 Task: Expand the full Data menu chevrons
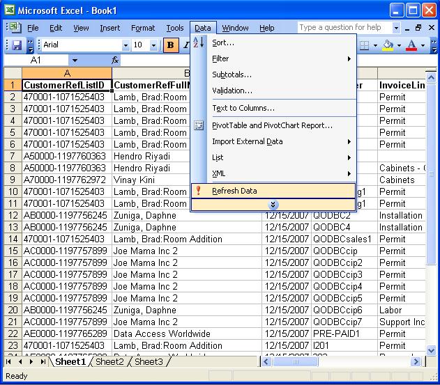[x=273, y=205]
